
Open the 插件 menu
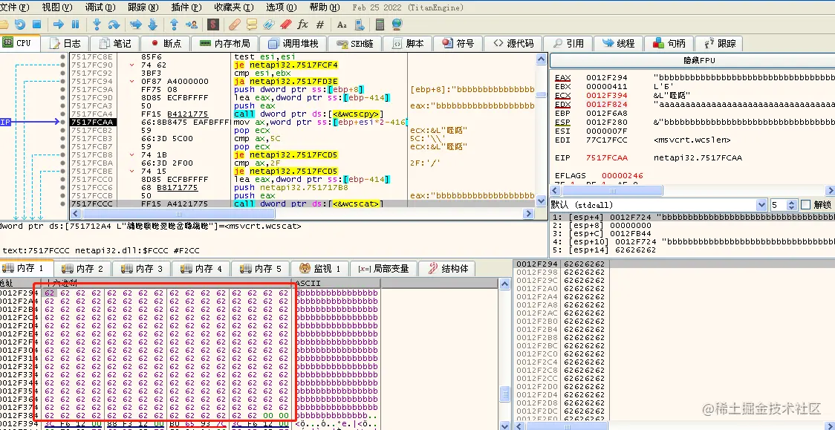pyautogui.click(x=186, y=7)
